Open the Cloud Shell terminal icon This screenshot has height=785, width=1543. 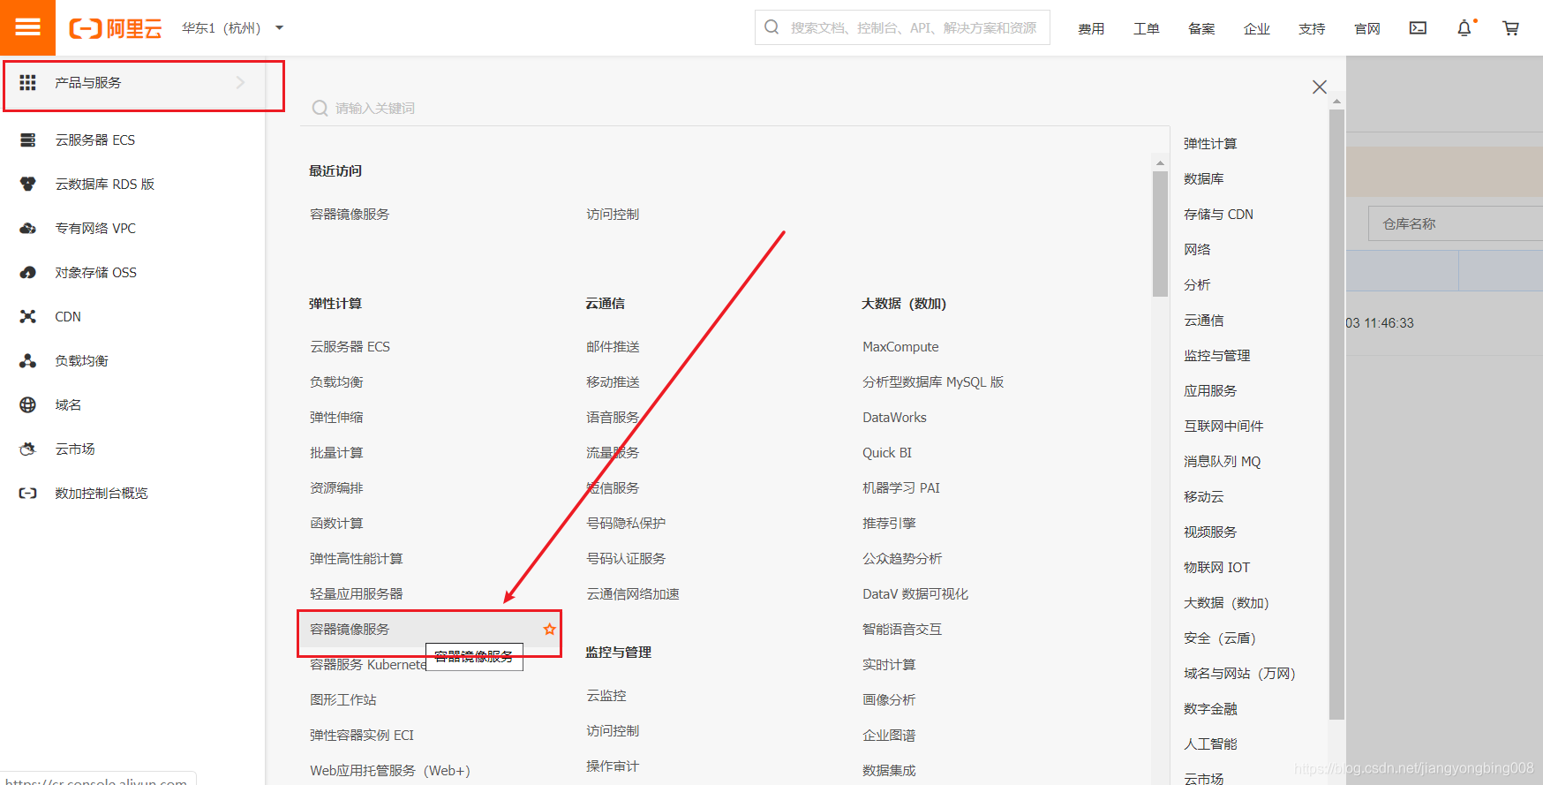1418,28
